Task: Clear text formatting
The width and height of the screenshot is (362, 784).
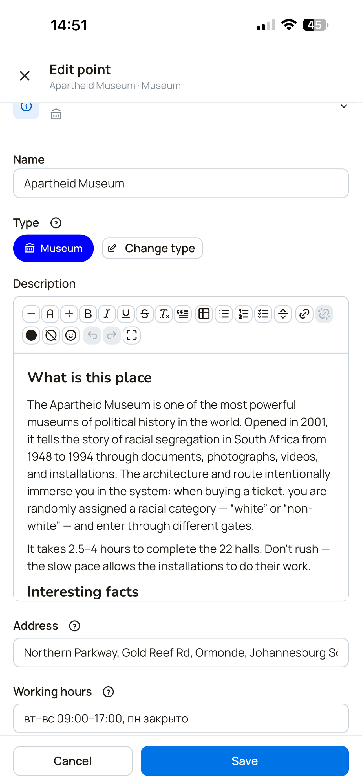Action: (164, 314)
